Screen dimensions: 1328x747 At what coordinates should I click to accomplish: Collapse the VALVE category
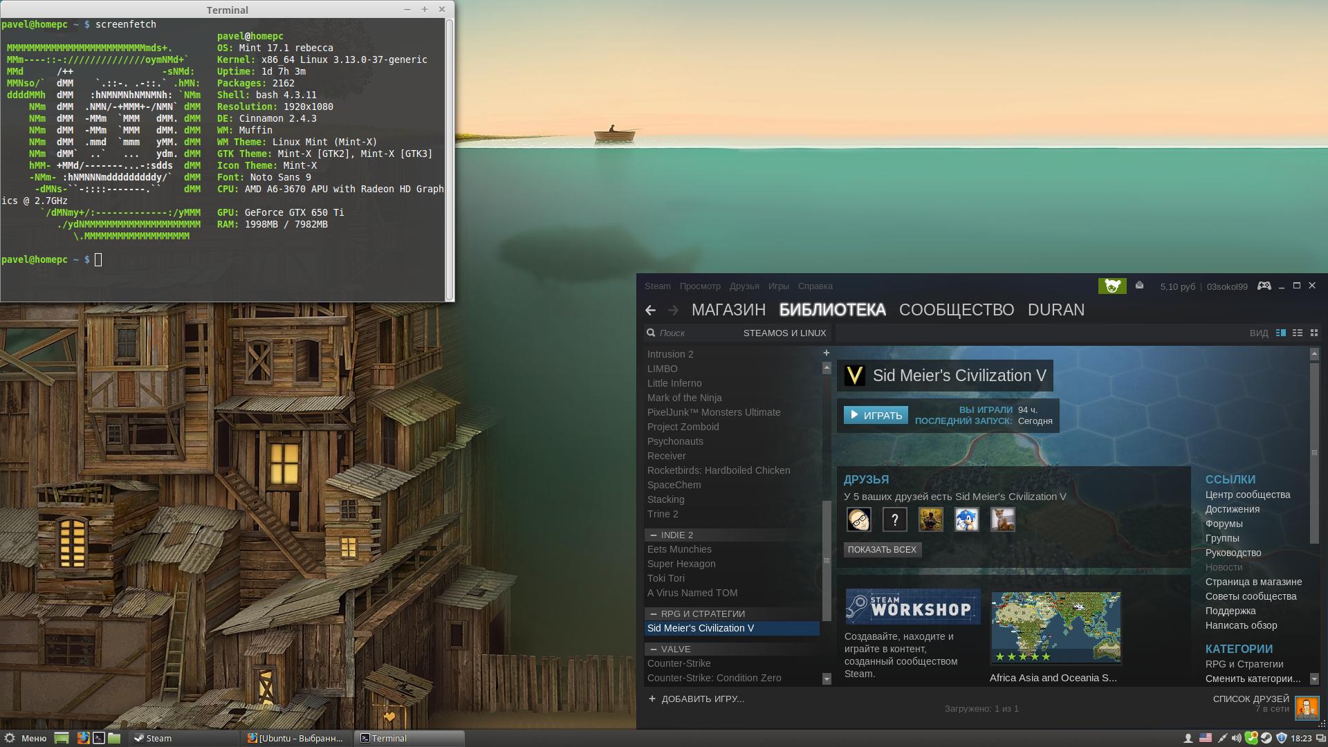click(x=654, y=649)
